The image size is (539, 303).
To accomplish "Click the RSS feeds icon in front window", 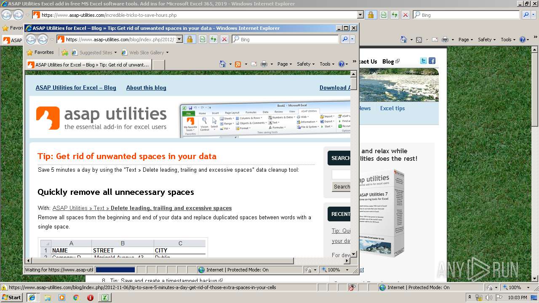I will pyautogui.click(x=238, y=64).
